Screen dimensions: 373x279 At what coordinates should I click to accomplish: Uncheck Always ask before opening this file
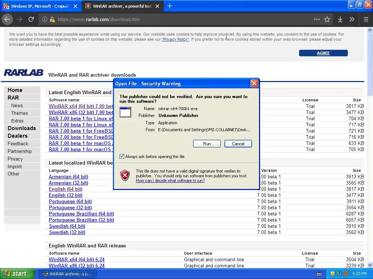122,156
